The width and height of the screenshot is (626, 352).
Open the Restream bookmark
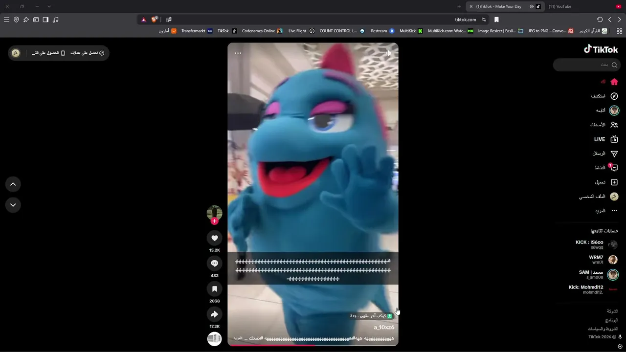point(382,31)
